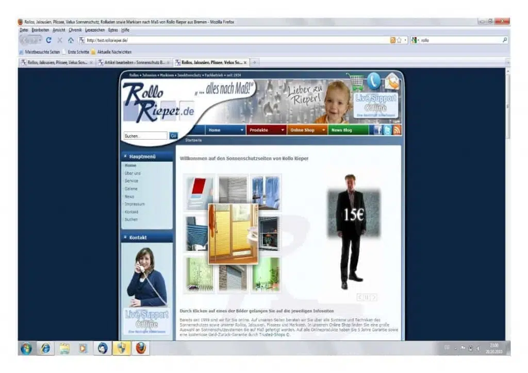The width and height of the screenshot is (528, 373).
Task: Click the Rollo Rieper.de site logo
Action: (x=158, y=103)
